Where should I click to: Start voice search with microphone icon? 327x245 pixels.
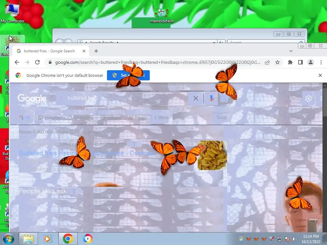pyautogui.click(x=211, y=98)
